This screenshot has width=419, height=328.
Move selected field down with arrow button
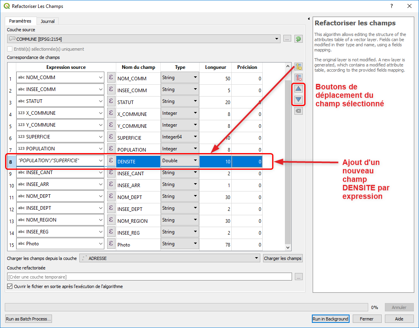pos(298,99)
